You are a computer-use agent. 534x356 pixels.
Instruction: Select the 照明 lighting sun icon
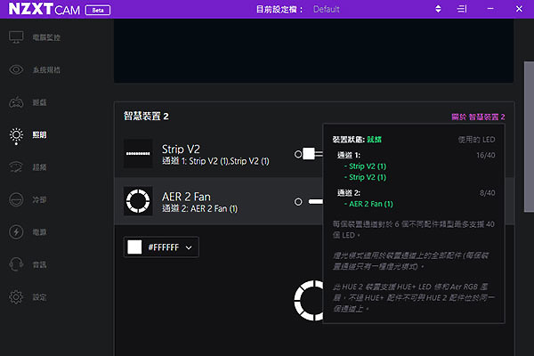tap(16, 135)
